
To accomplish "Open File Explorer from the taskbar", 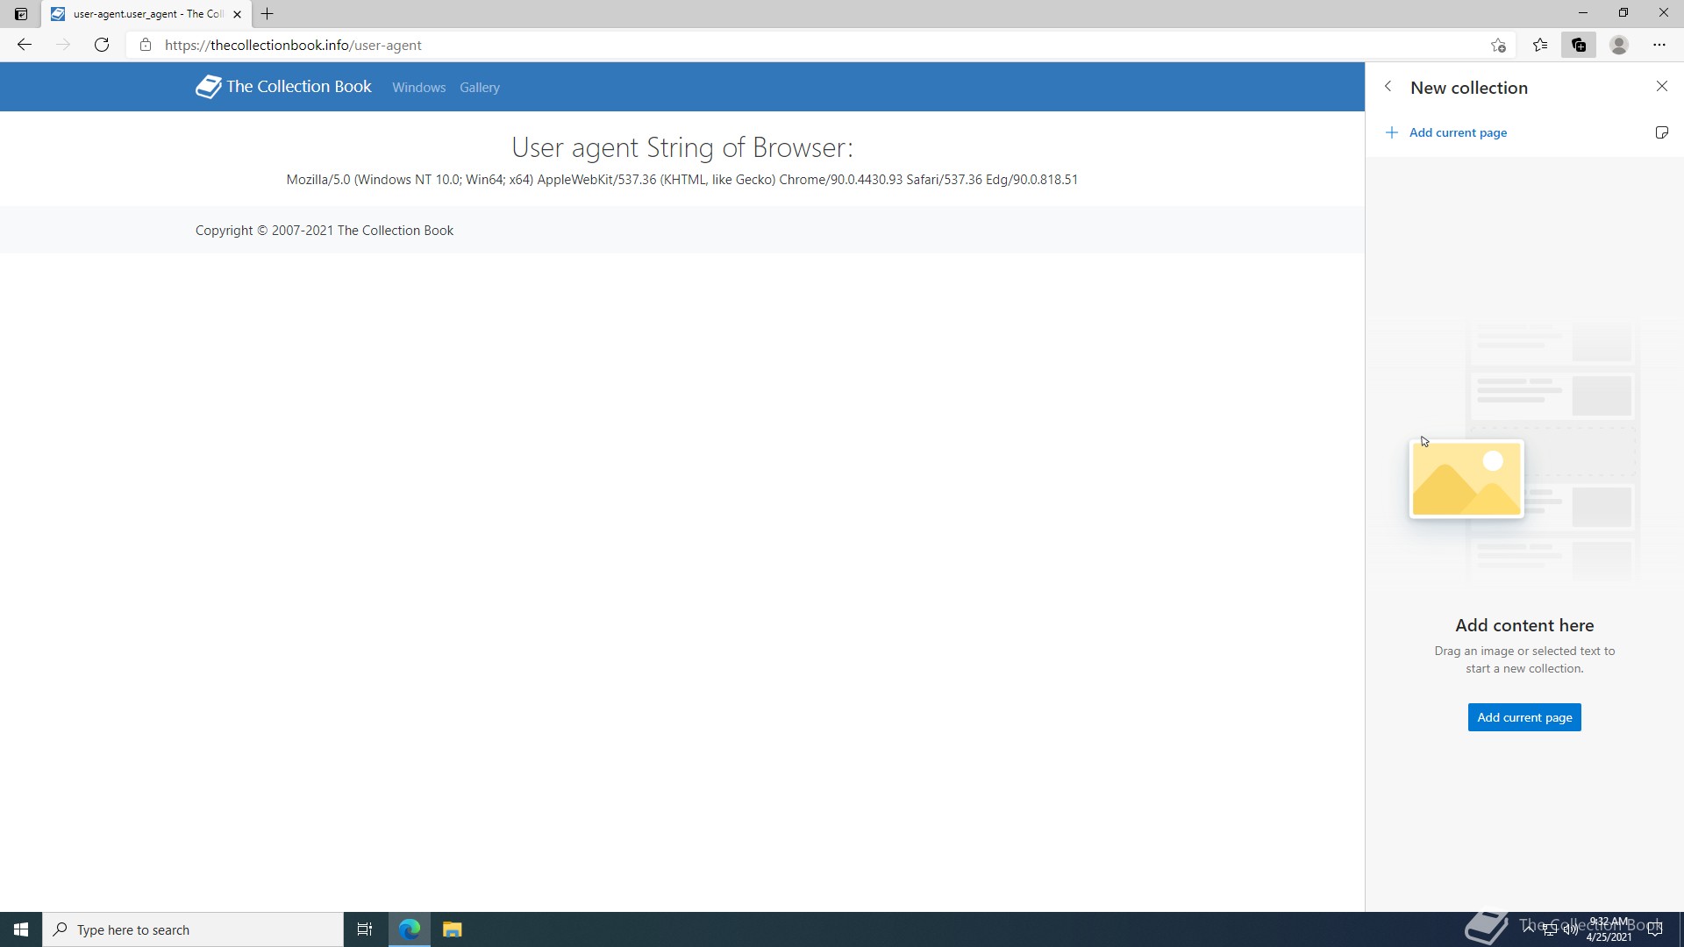I will (452, 929).
